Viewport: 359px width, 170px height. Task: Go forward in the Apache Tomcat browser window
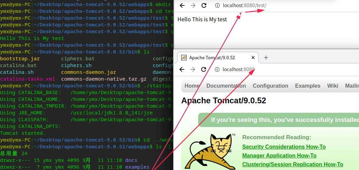[x=193, y=69]
